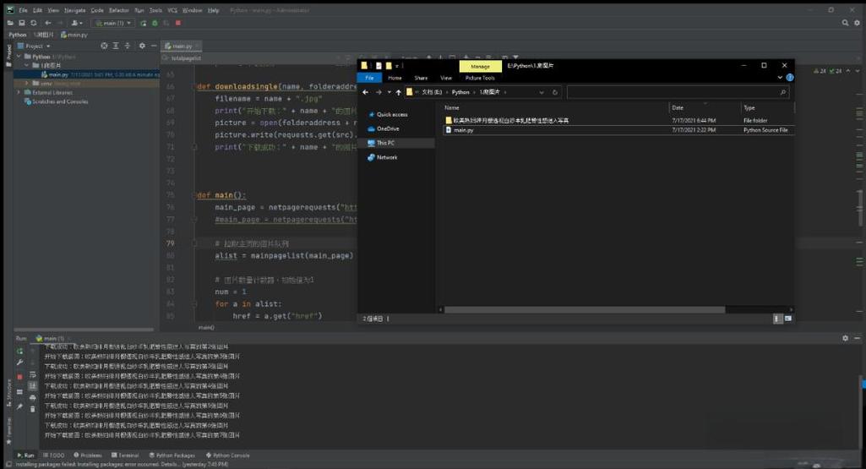This screenshot has height=469, width=866.
Task: Open the VCS menu in PyCharm
Action: point(172,10)
